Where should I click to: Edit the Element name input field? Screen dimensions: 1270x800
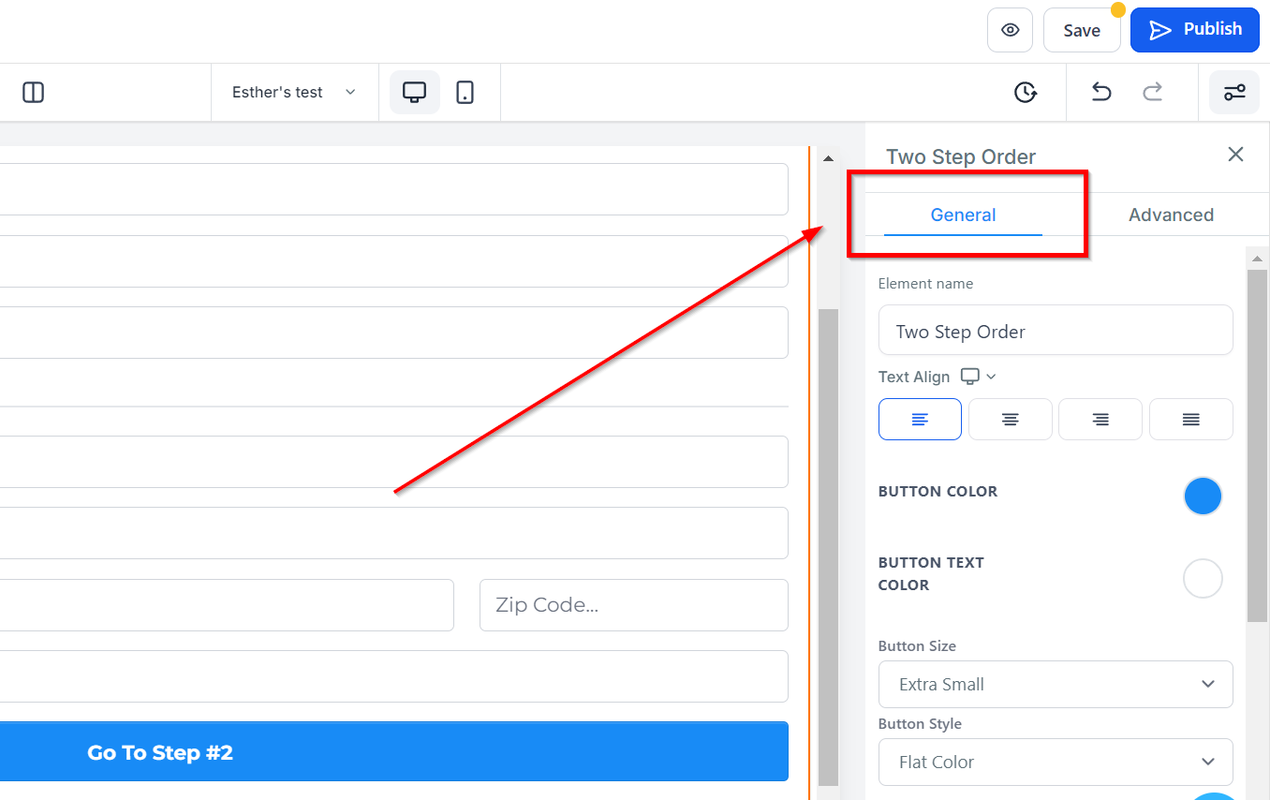click(x=1056, y=331)
